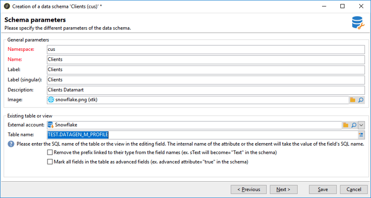This screenshot has height=198, width=371.
Task: Click into the Namespace field
Action: pos(205,49)
